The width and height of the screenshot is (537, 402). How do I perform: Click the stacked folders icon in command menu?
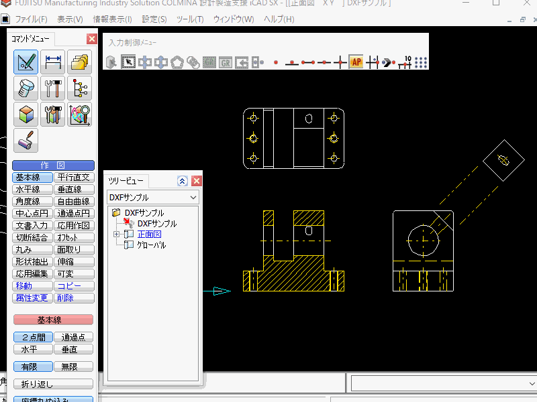pyautogui.click(x=79, y=62)
